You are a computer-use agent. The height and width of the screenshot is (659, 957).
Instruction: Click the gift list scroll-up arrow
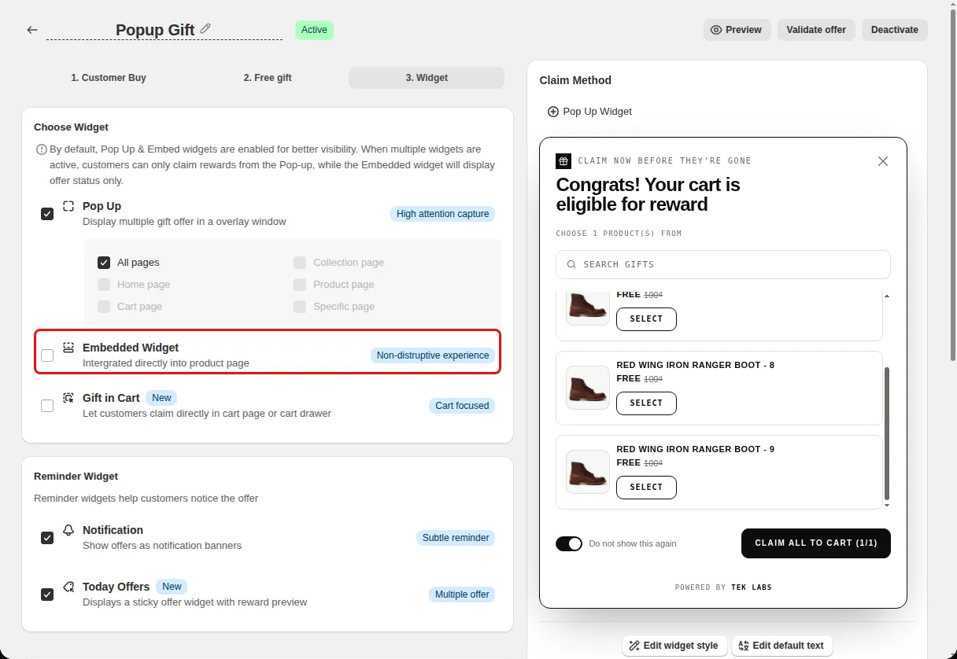click(x=887, y=296)
